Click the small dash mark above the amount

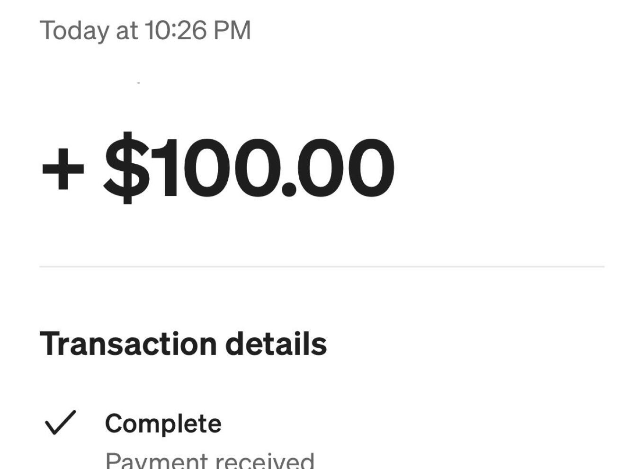139,83
